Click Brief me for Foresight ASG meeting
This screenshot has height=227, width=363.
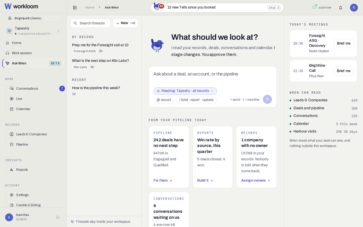click(x=344, y=43)
